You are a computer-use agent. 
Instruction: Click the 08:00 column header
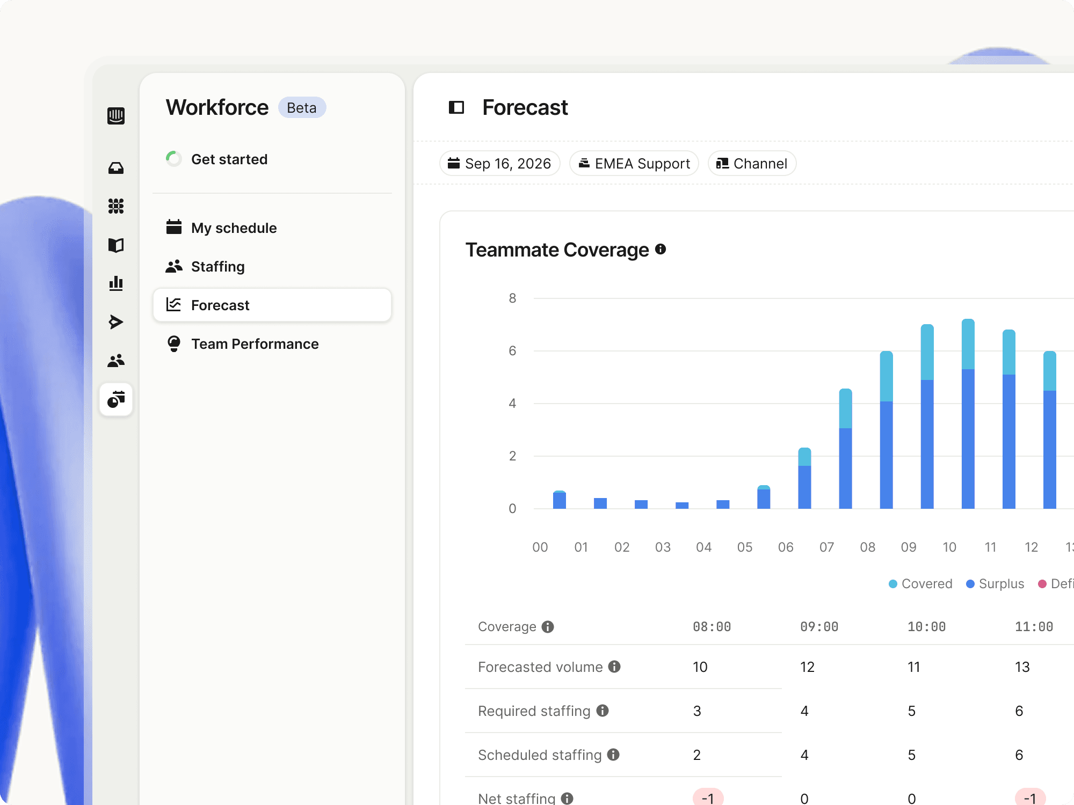click(712, 627)
